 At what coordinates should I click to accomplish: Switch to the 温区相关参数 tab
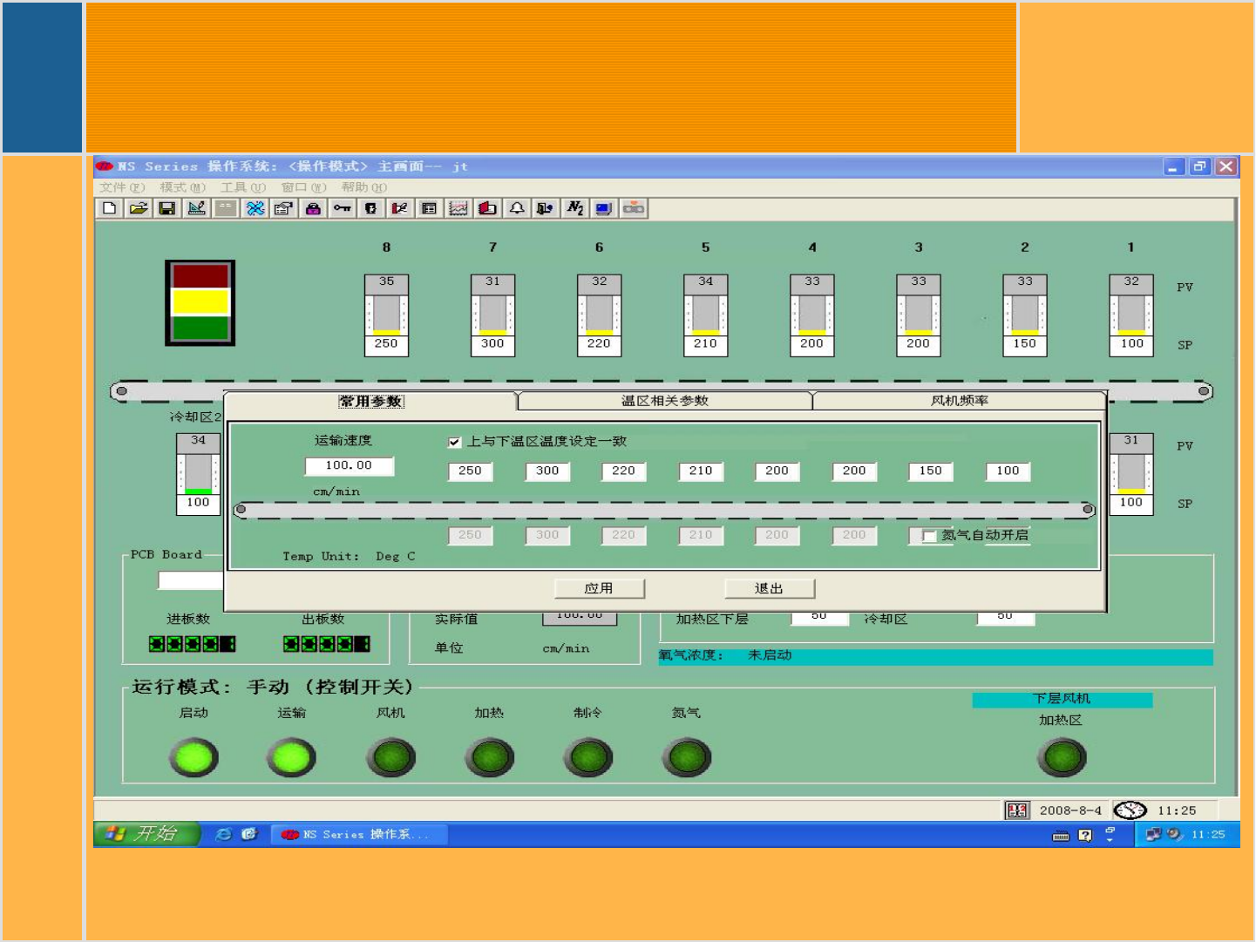tap(665, 401)
